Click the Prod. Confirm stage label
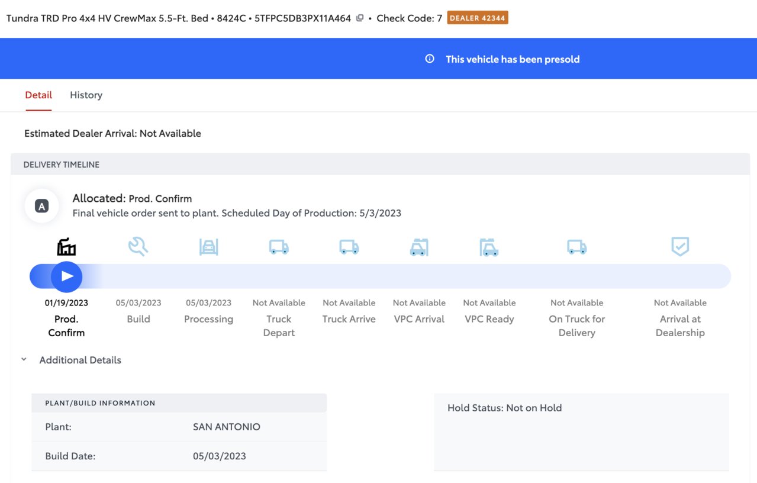757x483 pixels. coord(66,326)
